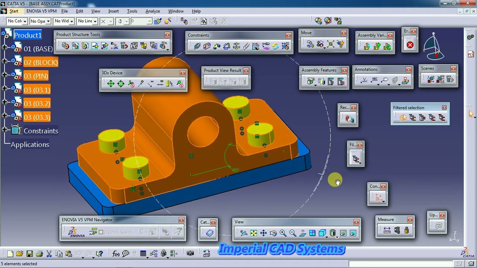Click the Fit All In view icon
Screen dimensions: 477x268
click(253, 233)
